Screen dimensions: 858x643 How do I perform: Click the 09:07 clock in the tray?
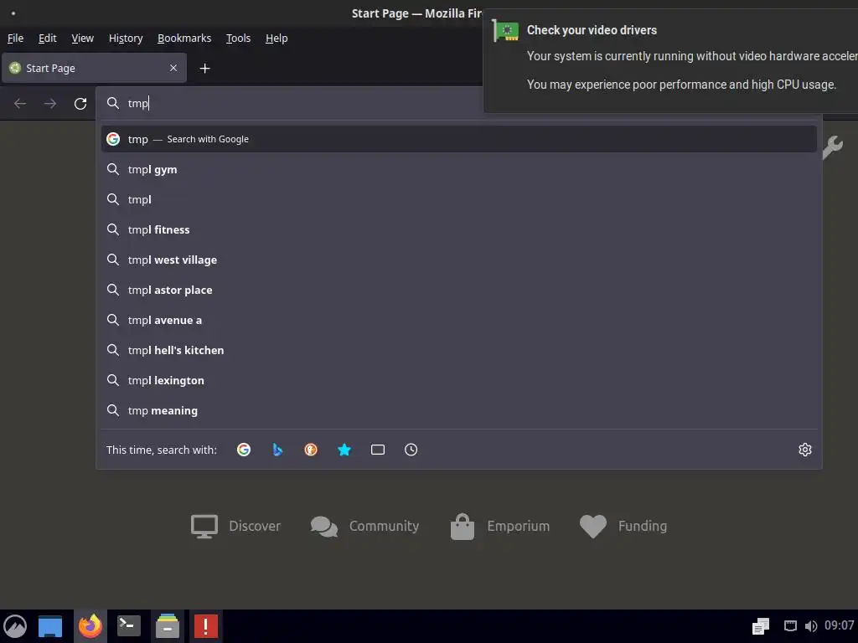point(839,625)
